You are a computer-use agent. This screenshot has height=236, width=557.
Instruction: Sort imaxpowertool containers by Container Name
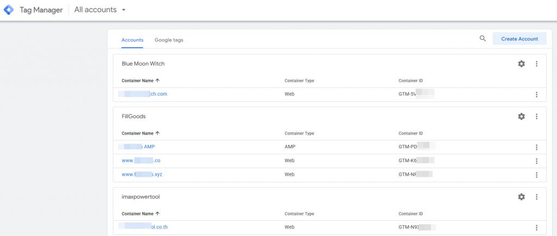[x=141, y=214]
